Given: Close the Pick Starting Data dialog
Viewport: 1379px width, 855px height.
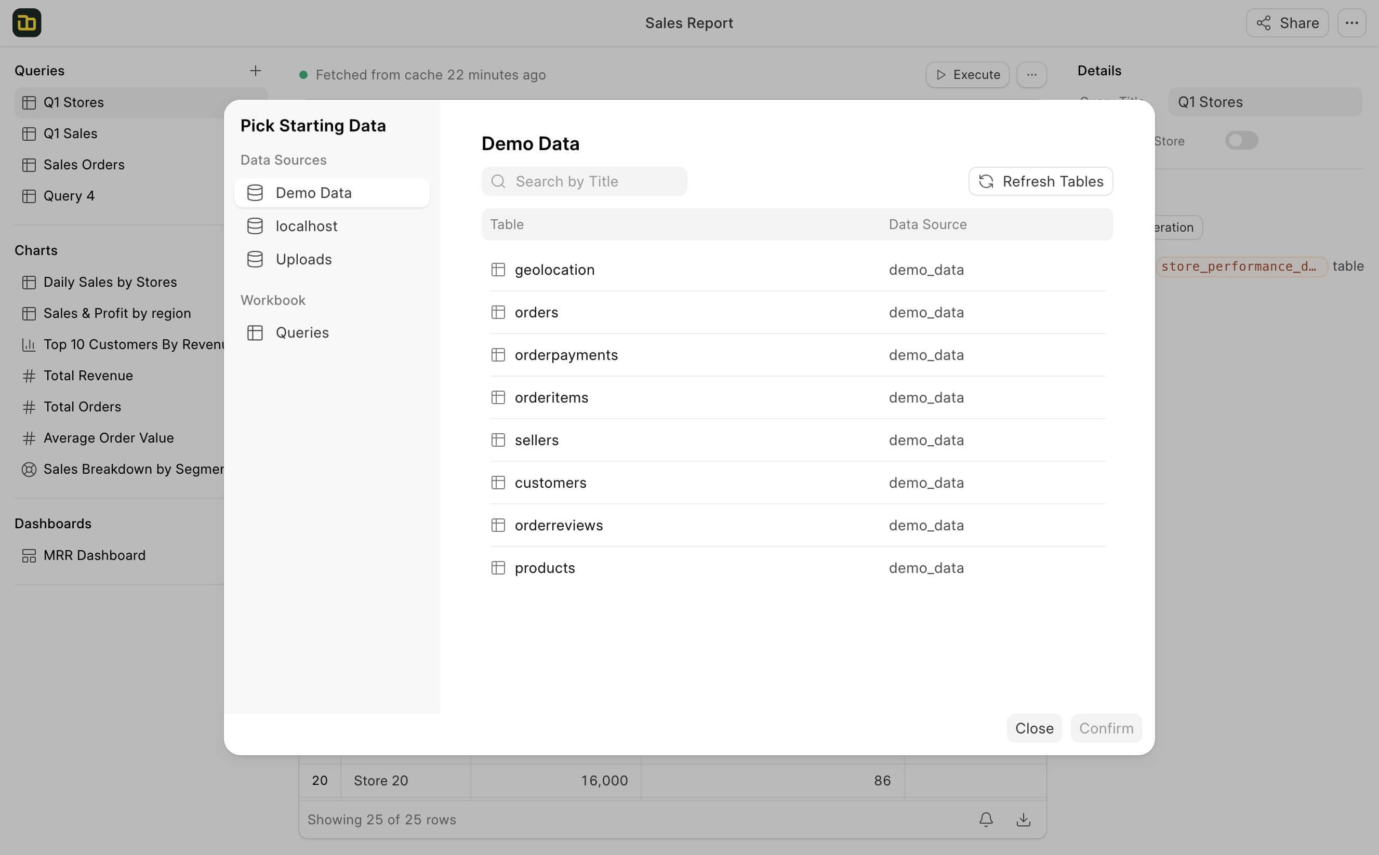Looking at the screenshot, I should [1033, 728].
